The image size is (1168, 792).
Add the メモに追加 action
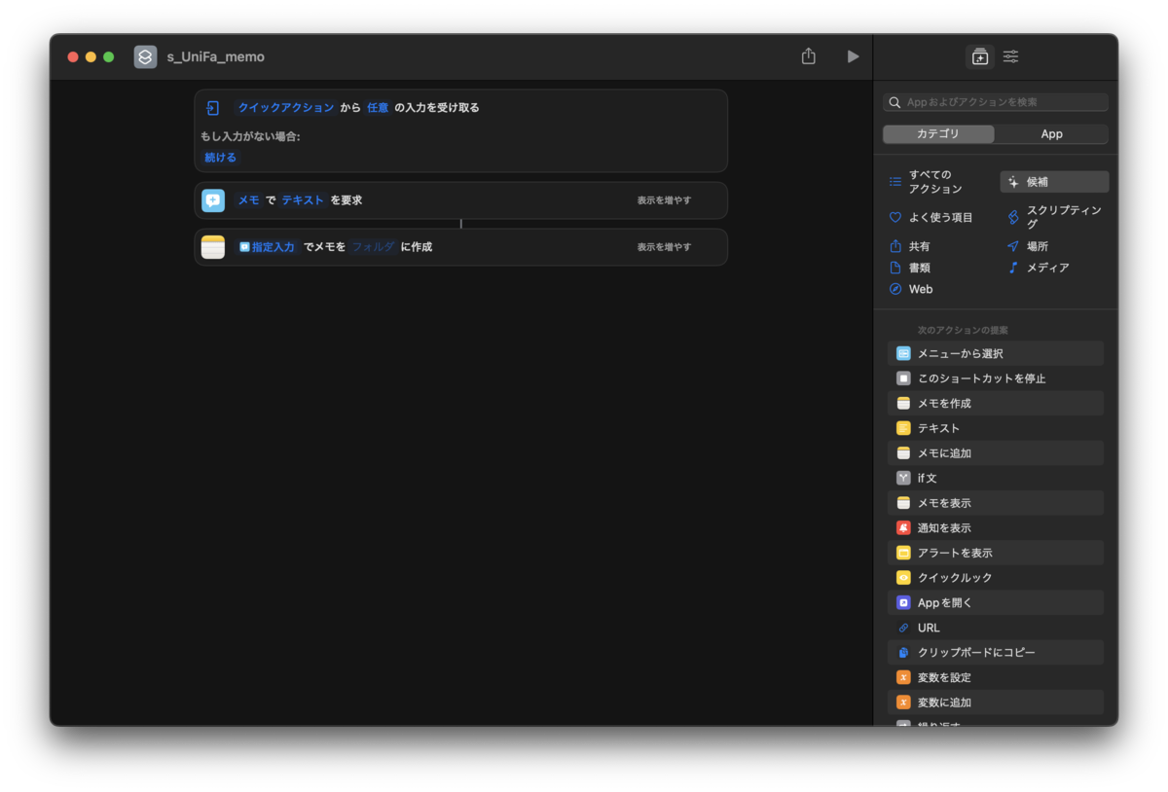(995, 453)
